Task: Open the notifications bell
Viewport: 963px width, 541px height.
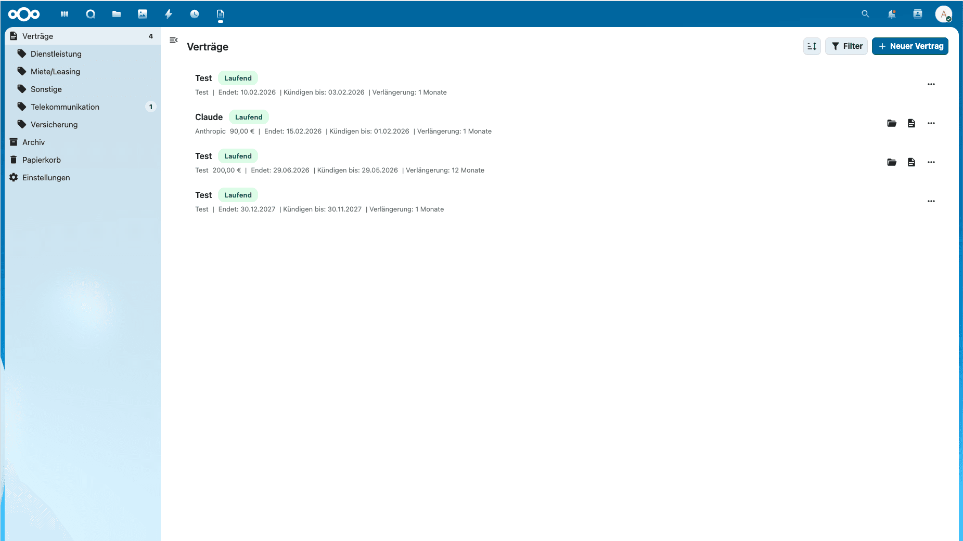Action: [891, 14]
